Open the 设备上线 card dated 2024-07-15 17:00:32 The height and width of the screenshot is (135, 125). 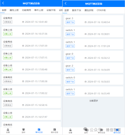[x=31, y=91]
